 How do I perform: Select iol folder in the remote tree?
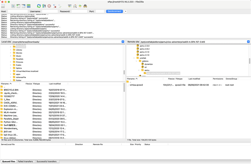click(x=146, y=67)
